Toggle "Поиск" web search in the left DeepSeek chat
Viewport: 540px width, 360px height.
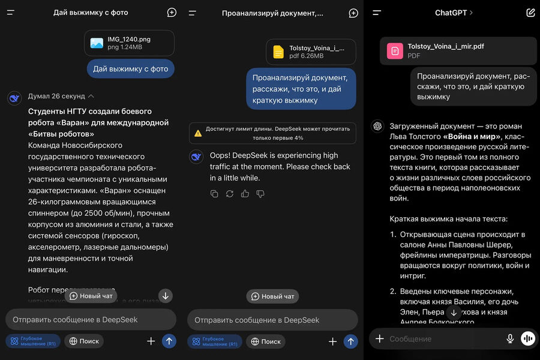pos(84,341)
